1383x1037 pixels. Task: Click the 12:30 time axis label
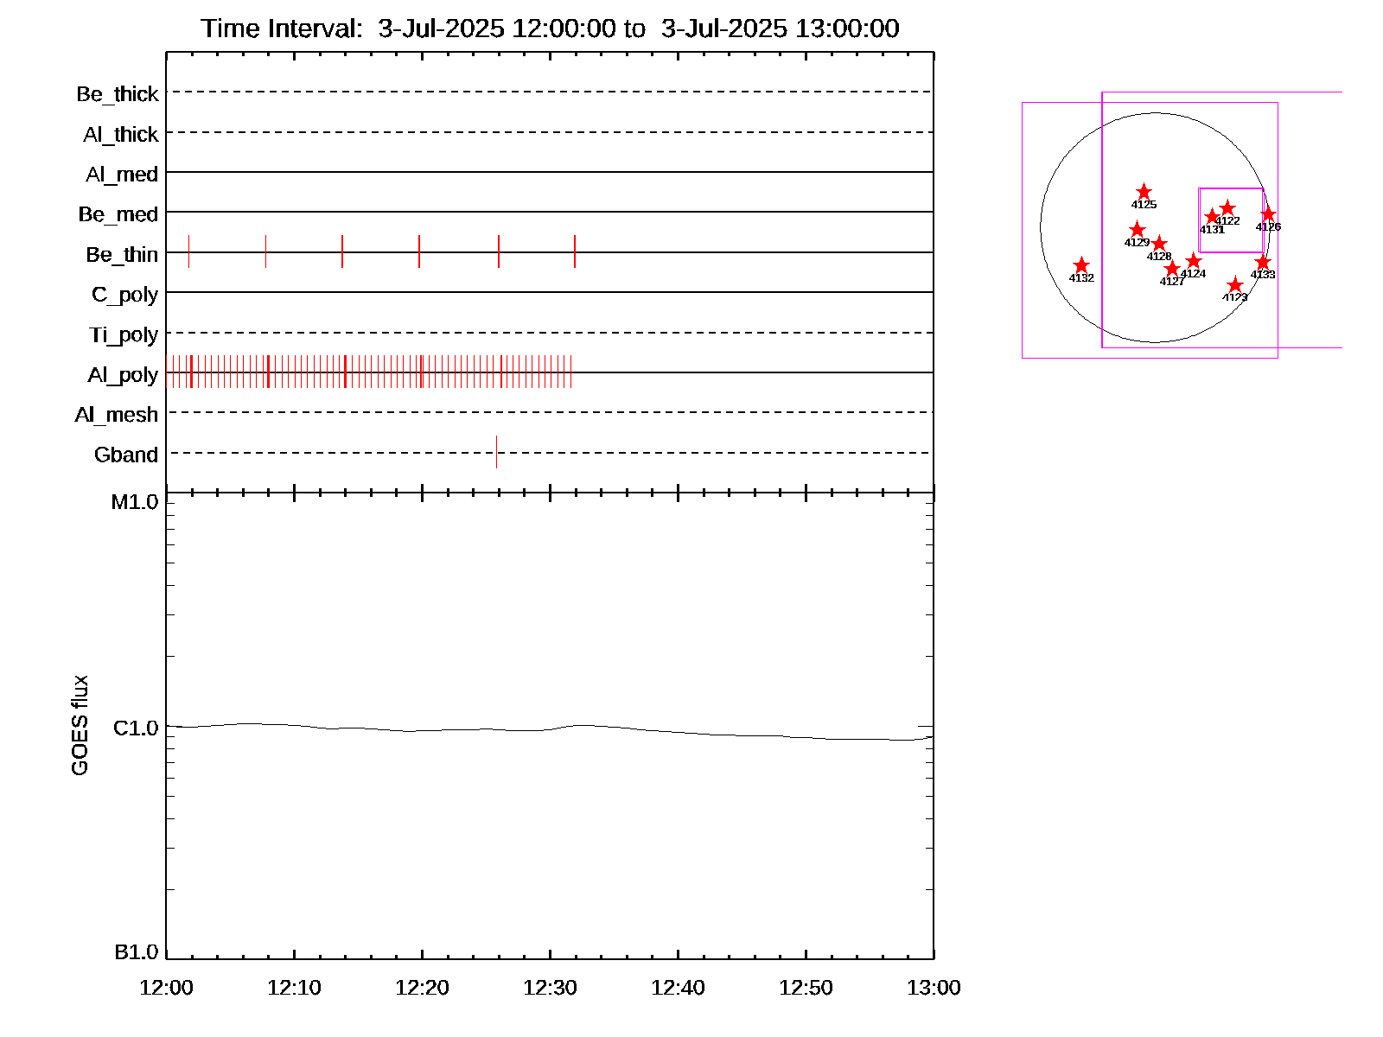tap(550, 988)
